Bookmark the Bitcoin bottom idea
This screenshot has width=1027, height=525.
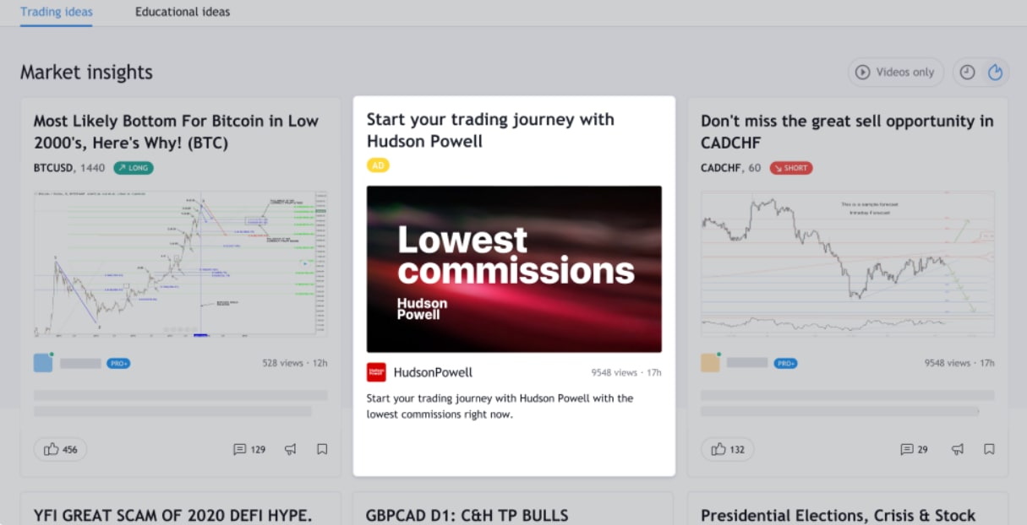[x=322, y=449]
